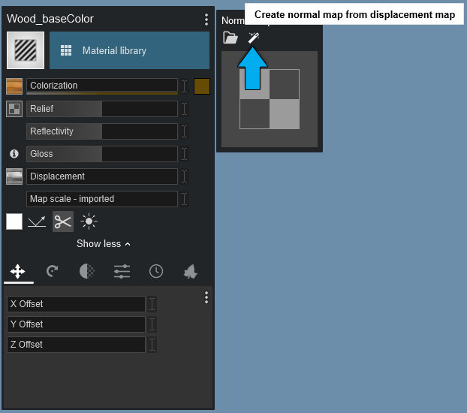Select the Weathering clock tab
Screen dimensions: 467x413
[156, 272]
